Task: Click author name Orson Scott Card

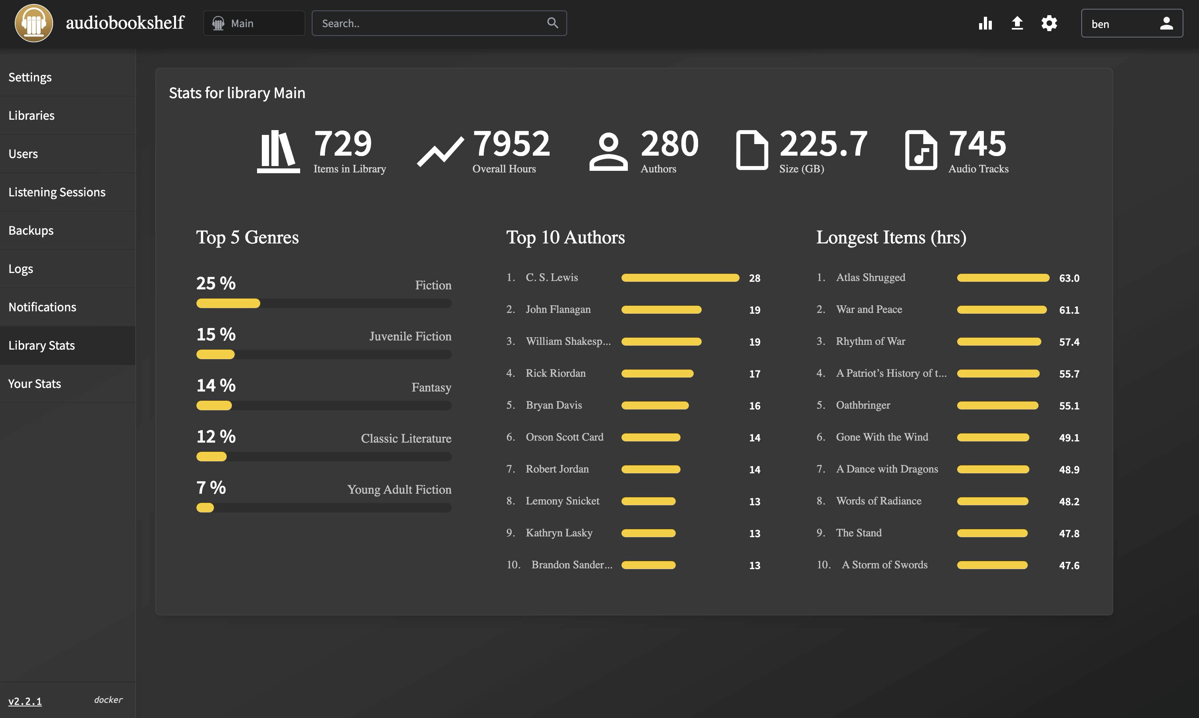Action: [564, 437]
